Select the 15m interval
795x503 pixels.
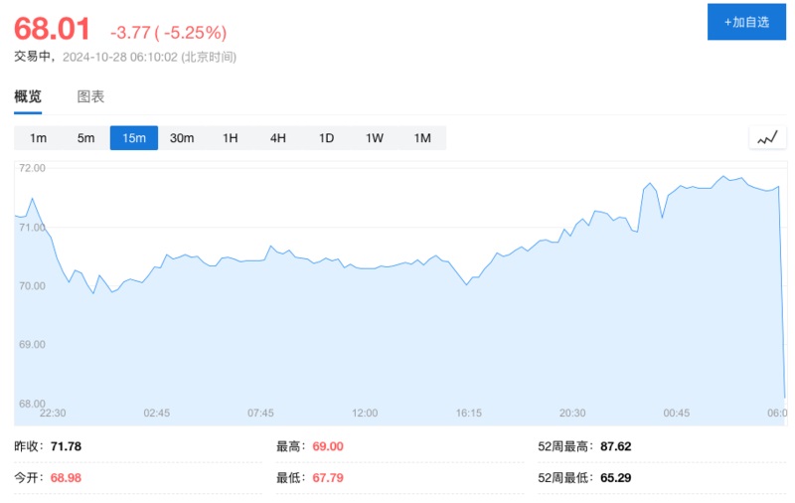tap(134, 138)
